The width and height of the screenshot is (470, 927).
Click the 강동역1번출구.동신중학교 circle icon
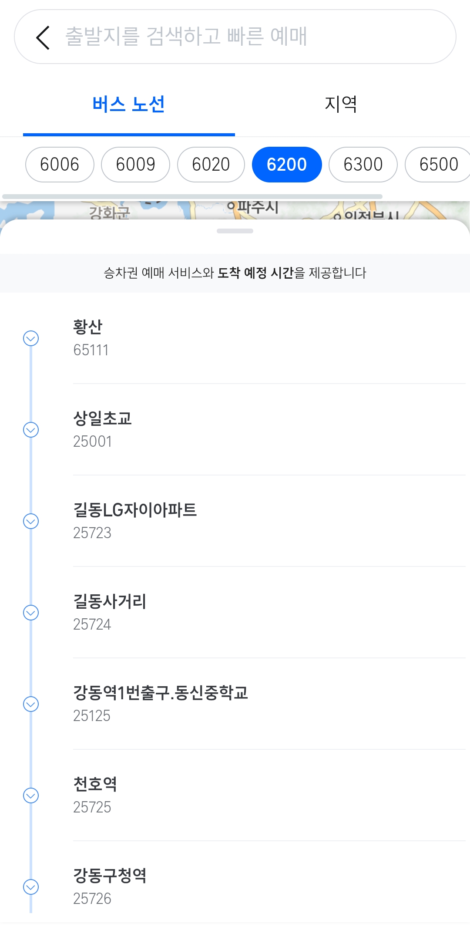[31, 704]
